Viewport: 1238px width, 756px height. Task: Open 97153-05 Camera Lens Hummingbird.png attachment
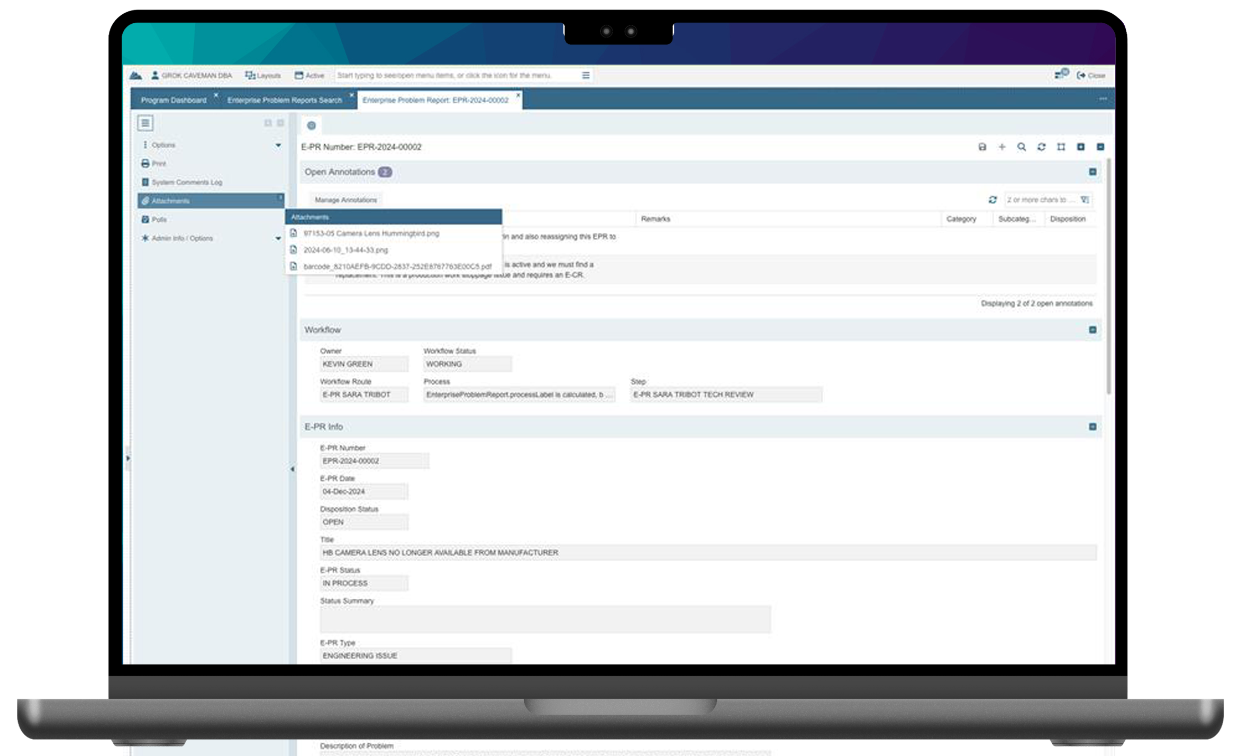[x=371, y=233]
